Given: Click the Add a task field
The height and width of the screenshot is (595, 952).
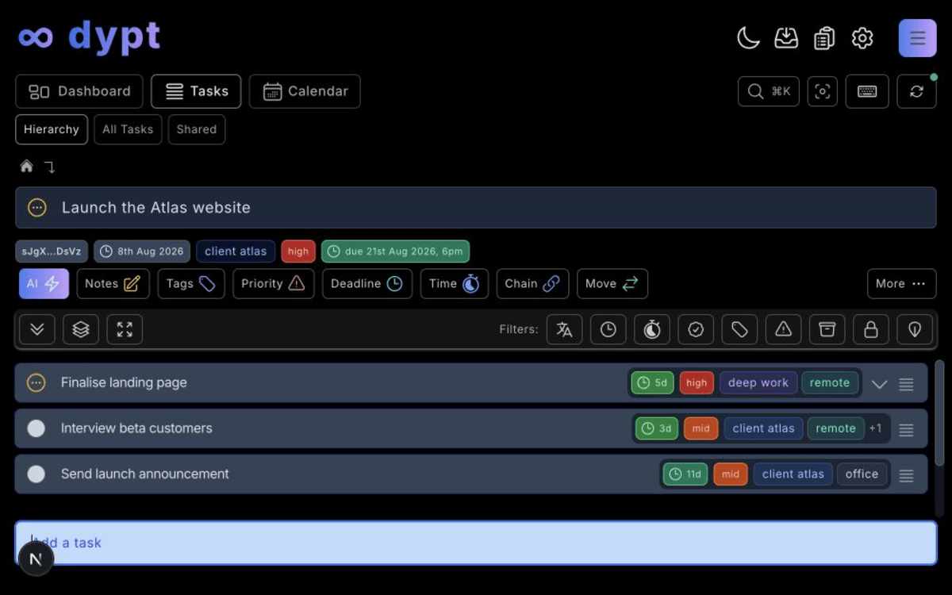Looking at the screenshot, I should point(476,543).
